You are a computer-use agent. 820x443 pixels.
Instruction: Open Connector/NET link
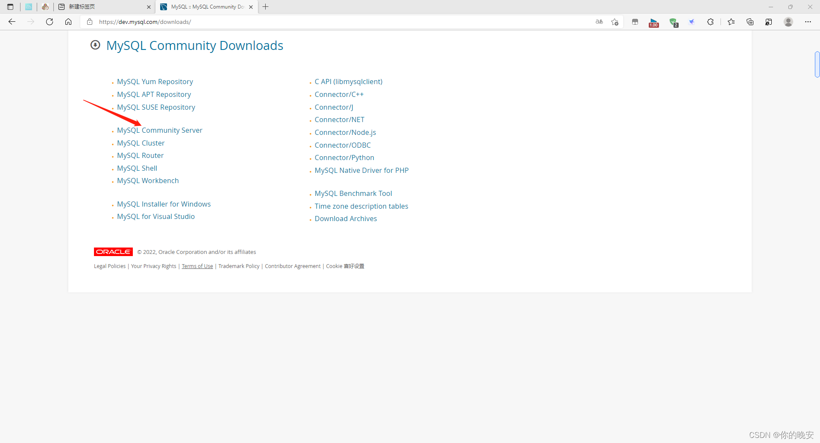(x=340, y=119)
